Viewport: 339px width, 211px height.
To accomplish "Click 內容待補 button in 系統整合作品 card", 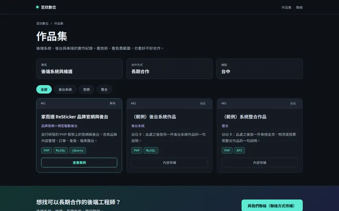I will [x=259, y=162].
